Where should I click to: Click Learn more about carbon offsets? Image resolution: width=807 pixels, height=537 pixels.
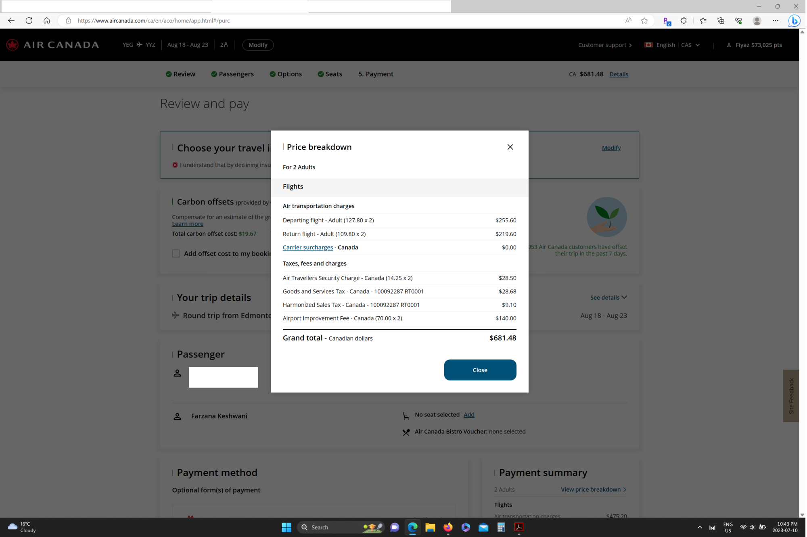(187, 224)
